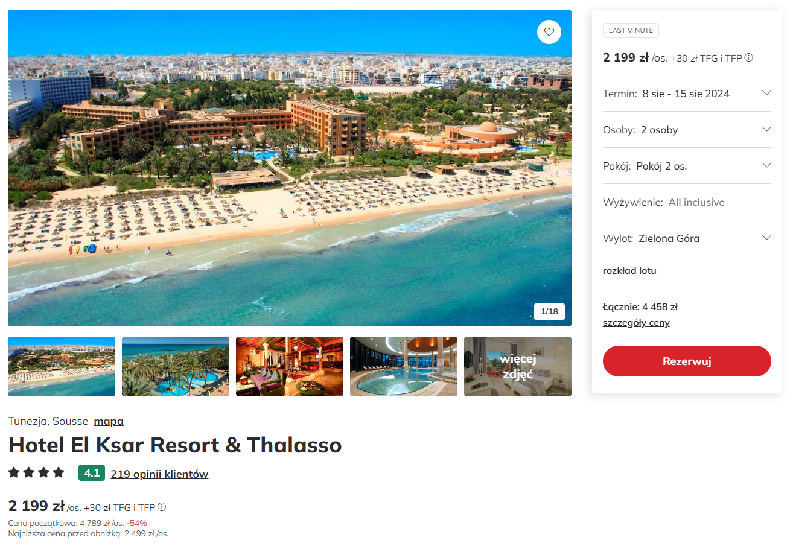Select the red lounge interior thumbnail
Viewport: 793px width, 546px height.
point(290,366)
